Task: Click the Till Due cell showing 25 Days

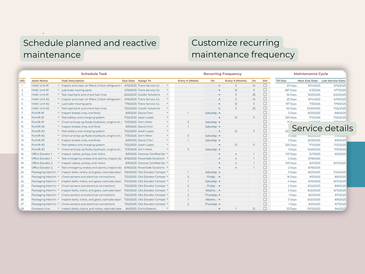Action: tap(291, 85)
